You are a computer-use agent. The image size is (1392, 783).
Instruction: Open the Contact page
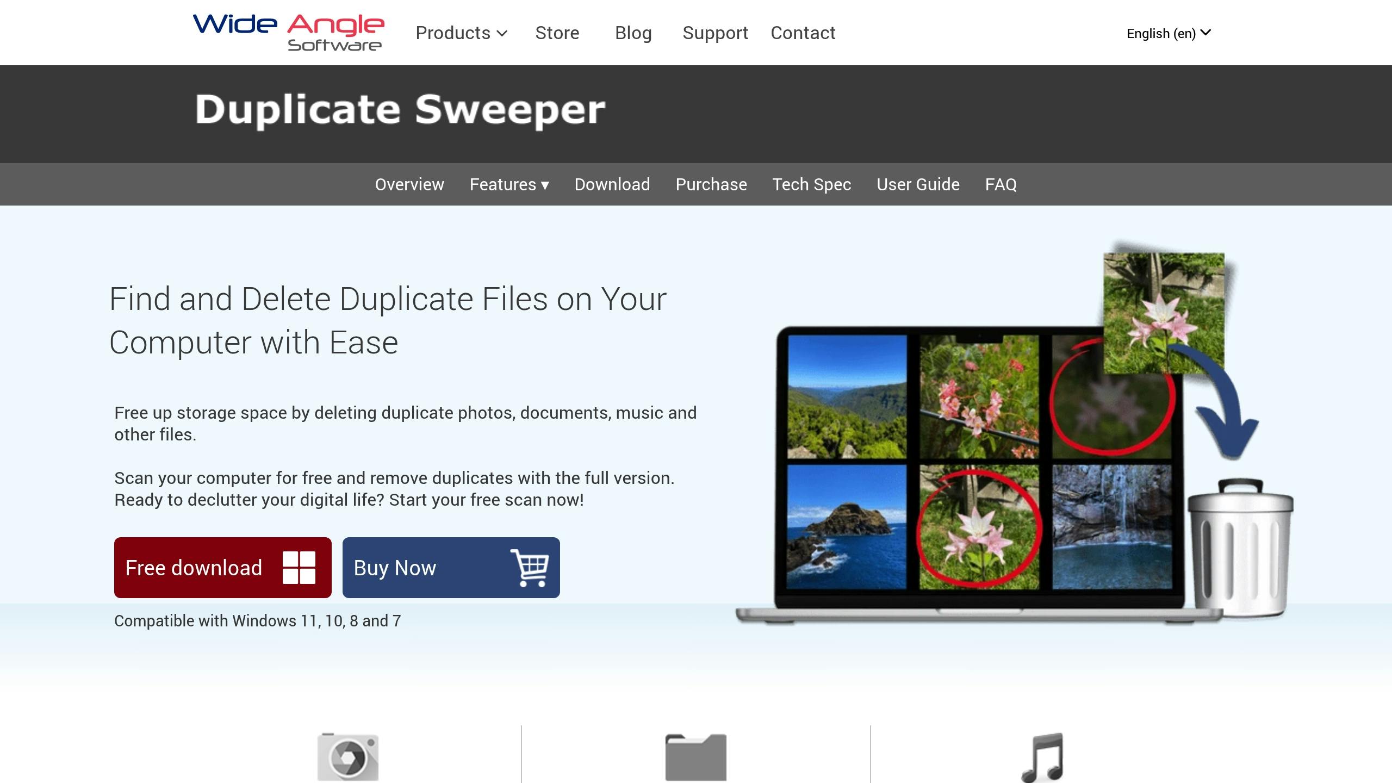coord(803,33)
